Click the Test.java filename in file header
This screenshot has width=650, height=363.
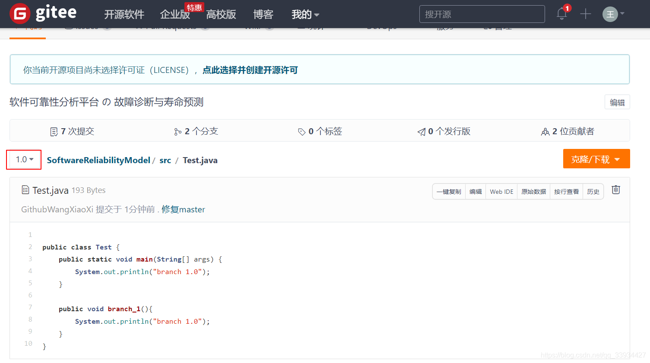coord(51,190)
